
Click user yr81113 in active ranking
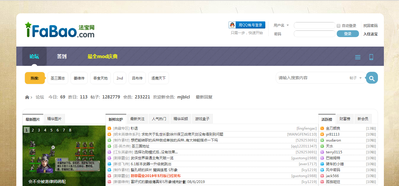[333, 134]
